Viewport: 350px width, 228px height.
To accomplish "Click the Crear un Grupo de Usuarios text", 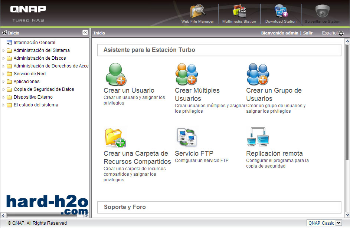I will (274, 94).
